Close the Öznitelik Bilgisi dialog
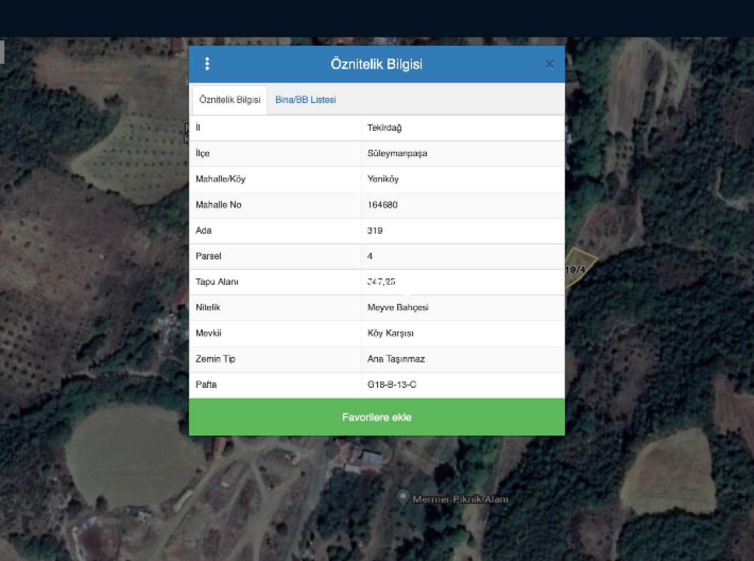 549,64
